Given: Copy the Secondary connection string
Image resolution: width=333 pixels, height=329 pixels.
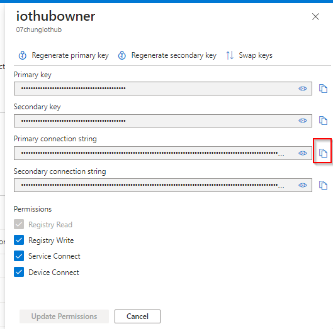Looking at the screenshot, I should tap(323, 185).
